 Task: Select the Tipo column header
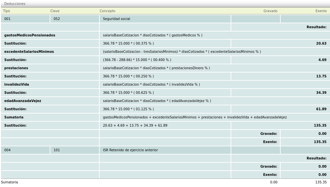coord(7,11)
